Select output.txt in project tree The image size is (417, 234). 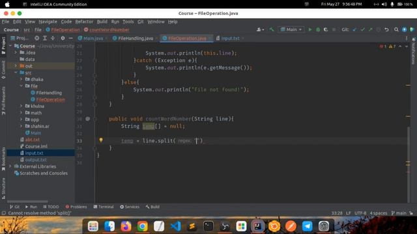[x=36, y=160]
